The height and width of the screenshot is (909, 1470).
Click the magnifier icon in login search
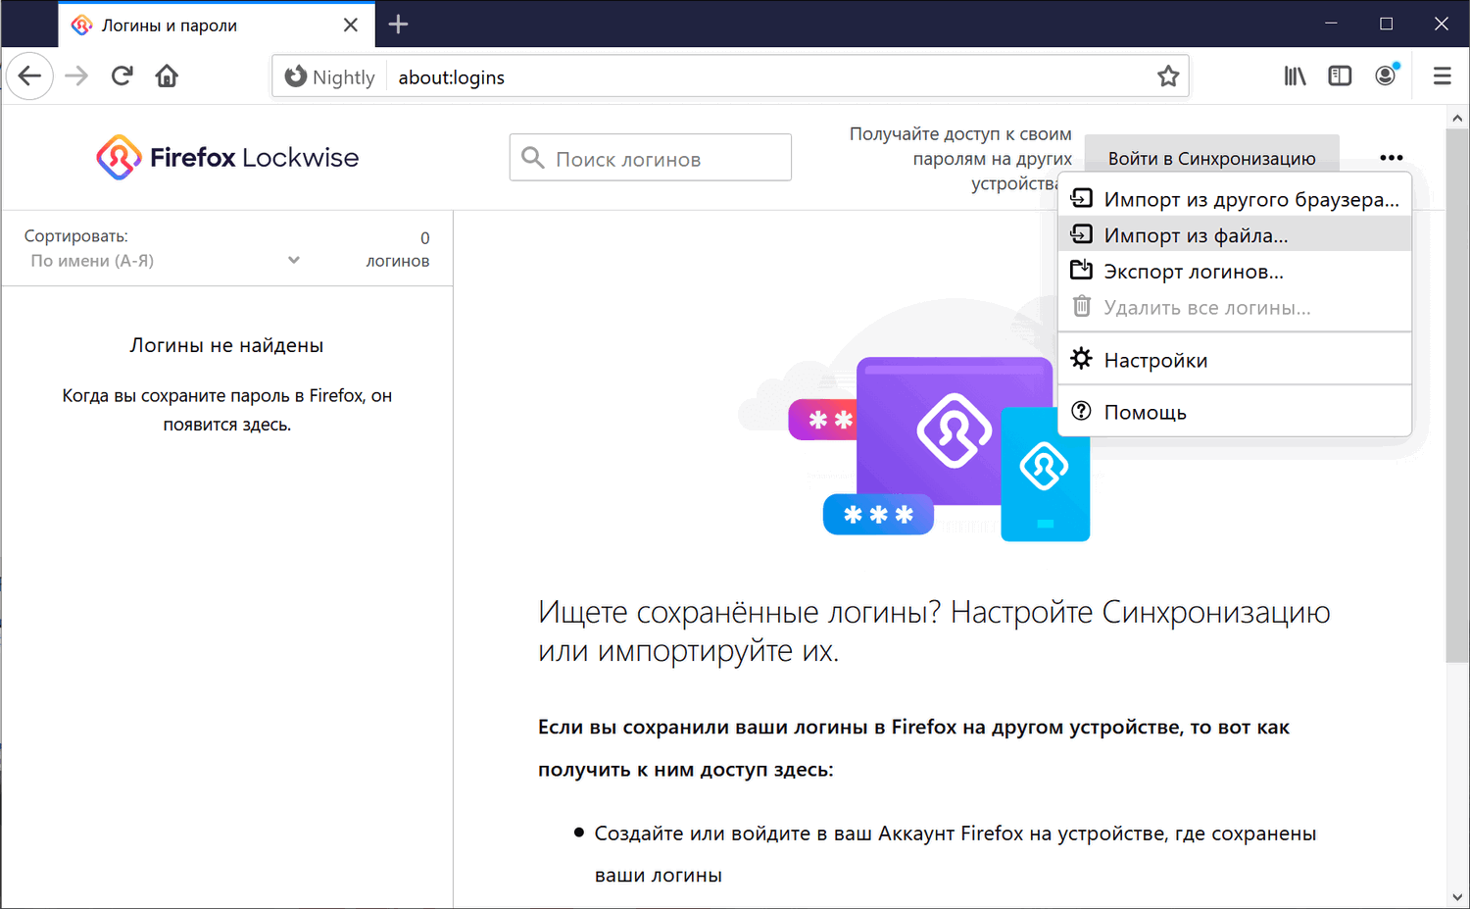(x=533, y=158)
